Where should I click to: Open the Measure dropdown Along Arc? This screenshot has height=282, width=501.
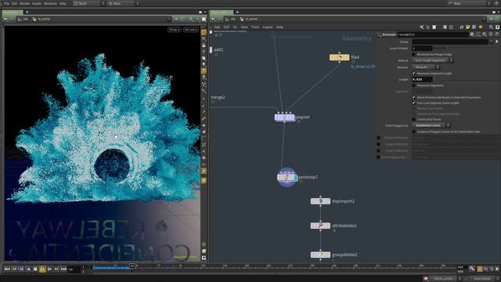(x=425, y=67)
